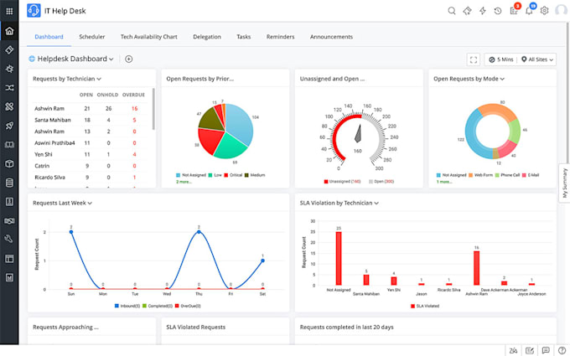
Task: Open approvals icon with red badge
Action: pyautogui.click(x=514, y=10)
